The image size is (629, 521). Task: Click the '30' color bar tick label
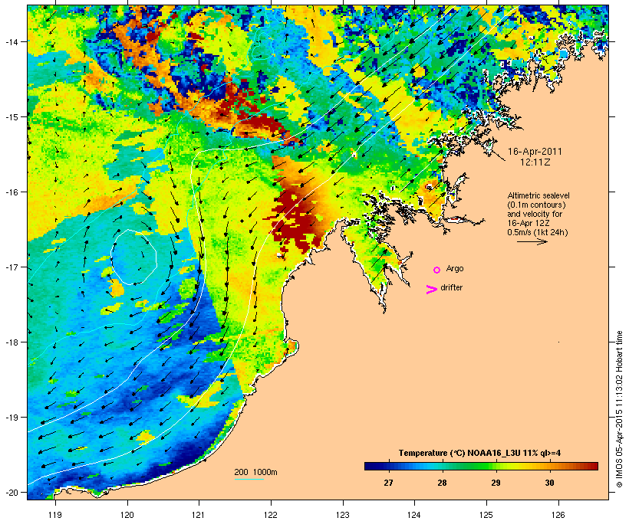coord(549,483)
